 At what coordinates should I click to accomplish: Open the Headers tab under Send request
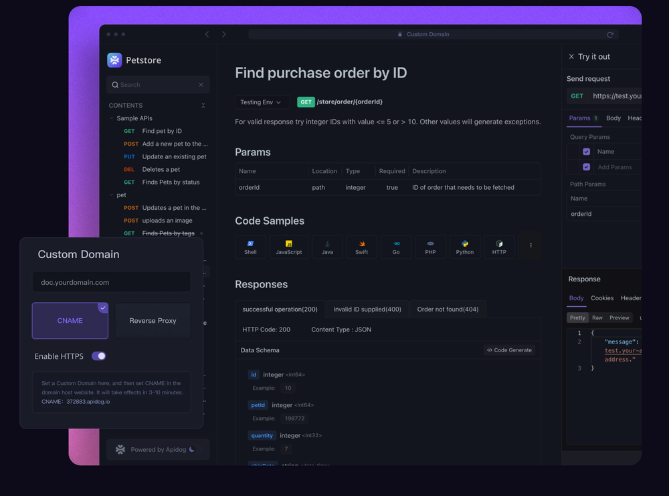point(634,118)
